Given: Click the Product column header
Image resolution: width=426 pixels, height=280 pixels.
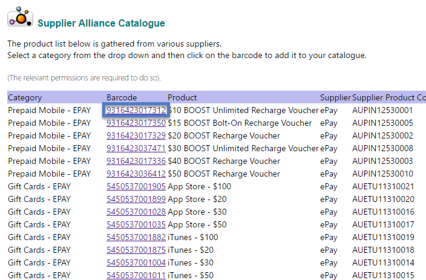Looking at the screenshot, I should pos(182,97).
